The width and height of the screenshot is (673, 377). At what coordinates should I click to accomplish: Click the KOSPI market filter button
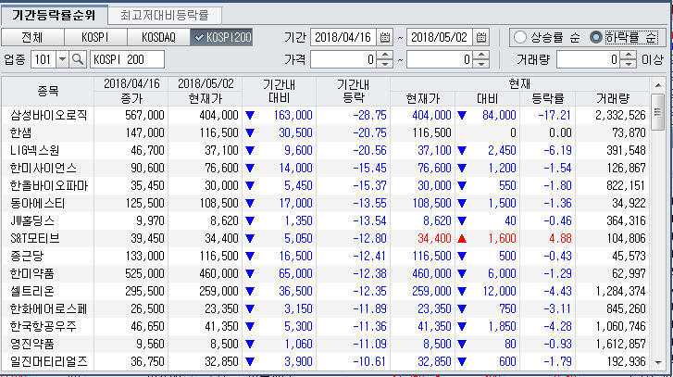point(94,37)
